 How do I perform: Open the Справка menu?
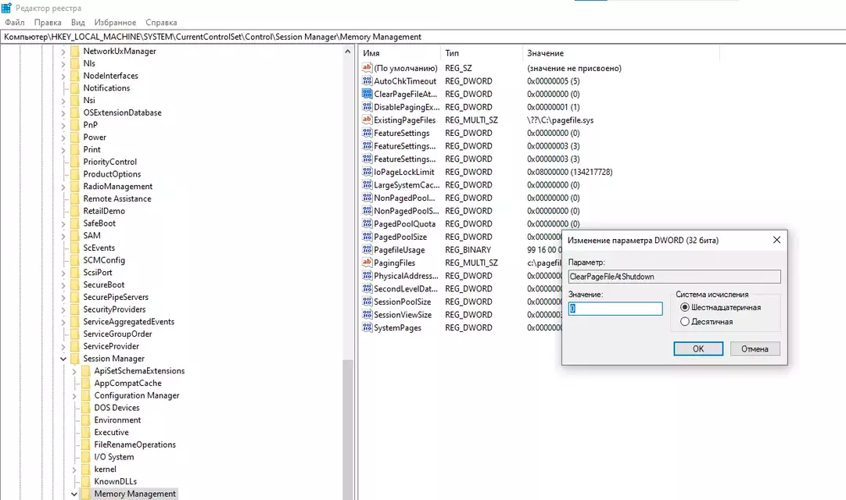(x=161, y=23)
